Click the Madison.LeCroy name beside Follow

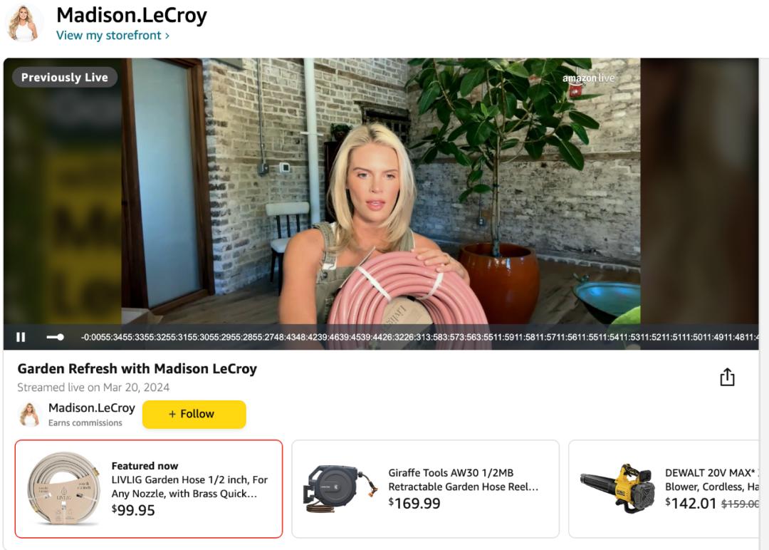(92, 408)
